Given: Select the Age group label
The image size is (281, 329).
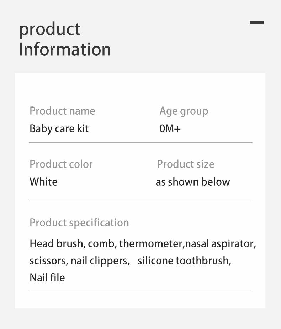Looking at the screenshot, I should (x=184, y=111).
